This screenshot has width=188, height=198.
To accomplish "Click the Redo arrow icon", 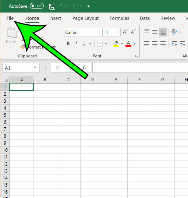I will coord(76,6).
